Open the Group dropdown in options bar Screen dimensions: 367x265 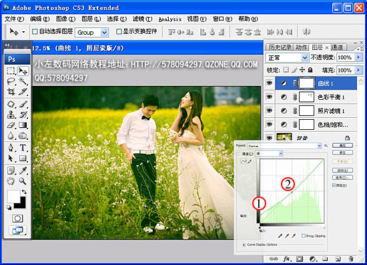point(91,33)
